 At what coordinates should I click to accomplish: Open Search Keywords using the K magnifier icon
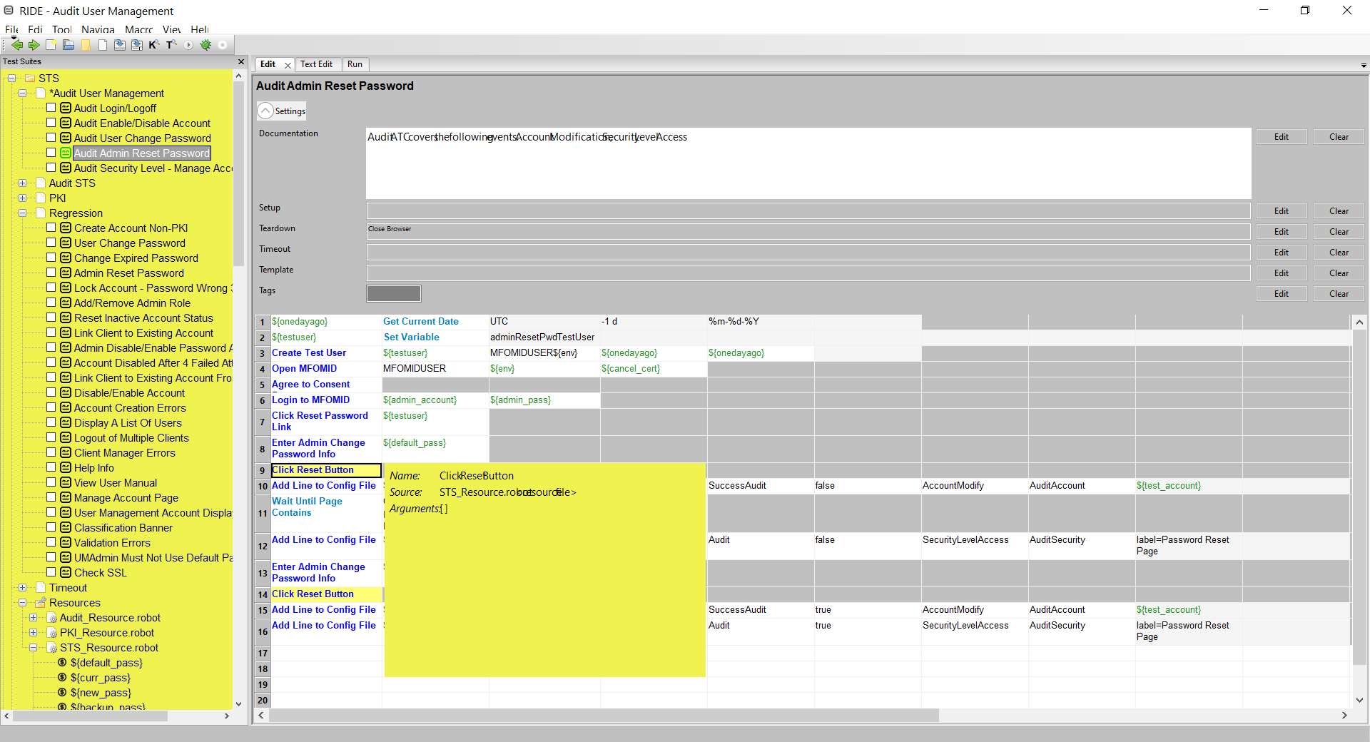tap(153, 44)
